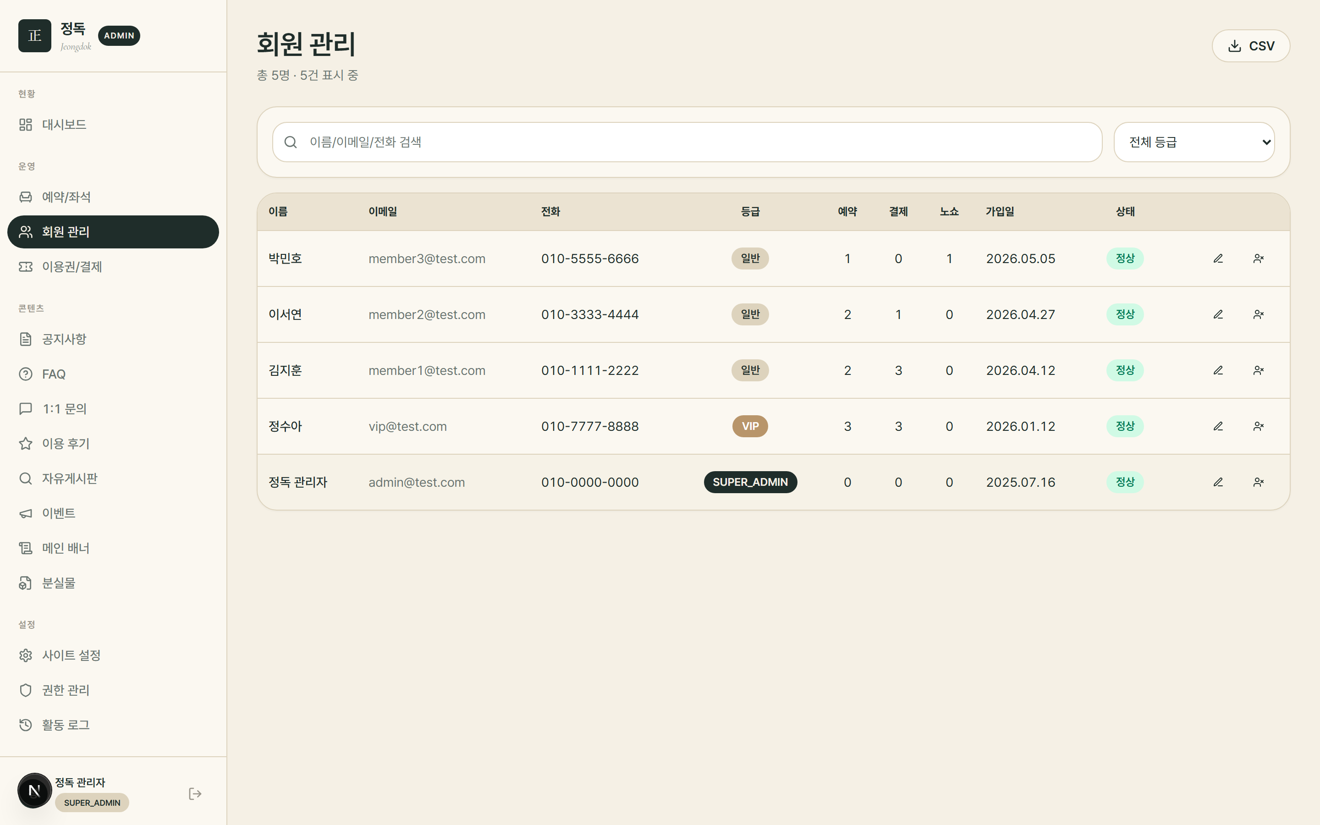Viewport: 1320px width, 825px height.
Task: Go to 자유게시판 page
Action: (113, 478)
